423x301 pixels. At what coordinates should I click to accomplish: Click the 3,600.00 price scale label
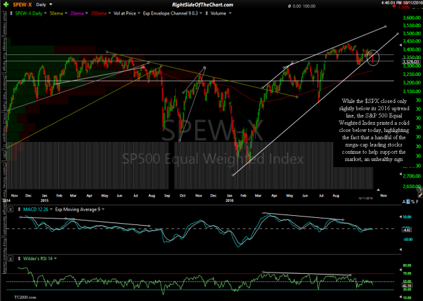(x=412, y=18)
